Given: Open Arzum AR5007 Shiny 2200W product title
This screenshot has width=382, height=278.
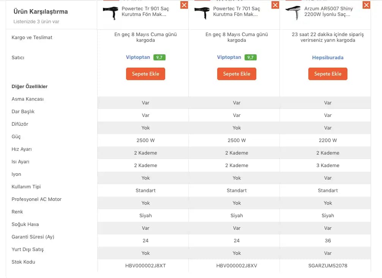Looking at the screenshot, I should [328, 11].
